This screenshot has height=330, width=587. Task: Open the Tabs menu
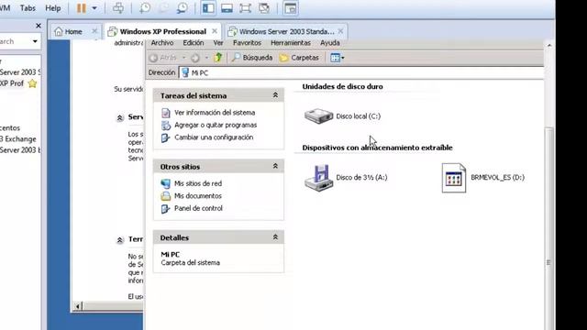pyautogui.click(x=28, y=8)
